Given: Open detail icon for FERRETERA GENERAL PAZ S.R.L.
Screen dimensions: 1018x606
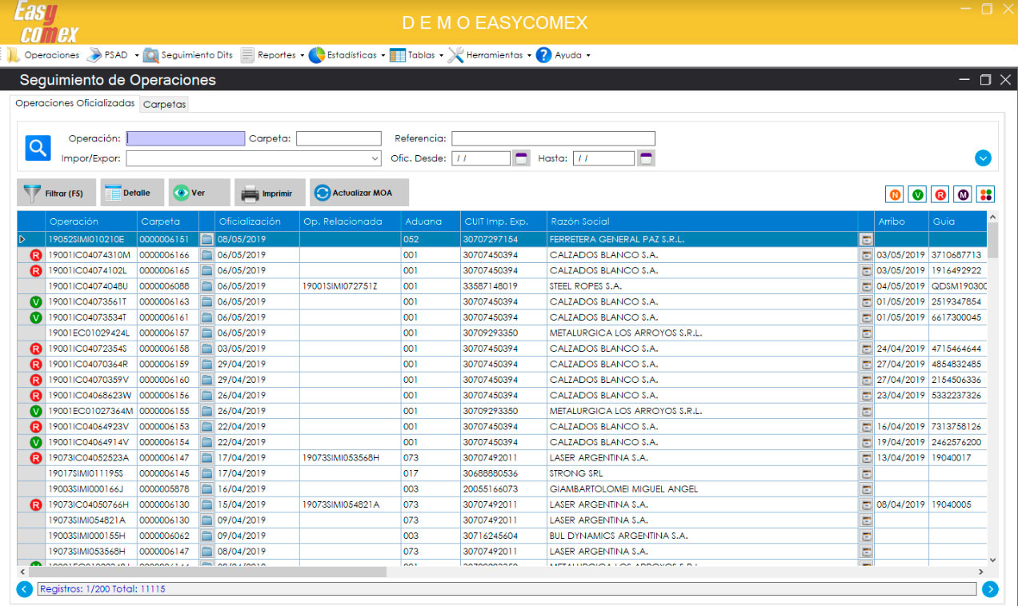Looking at the screenshot, I should pyautogui.click(x=866, y=239).
